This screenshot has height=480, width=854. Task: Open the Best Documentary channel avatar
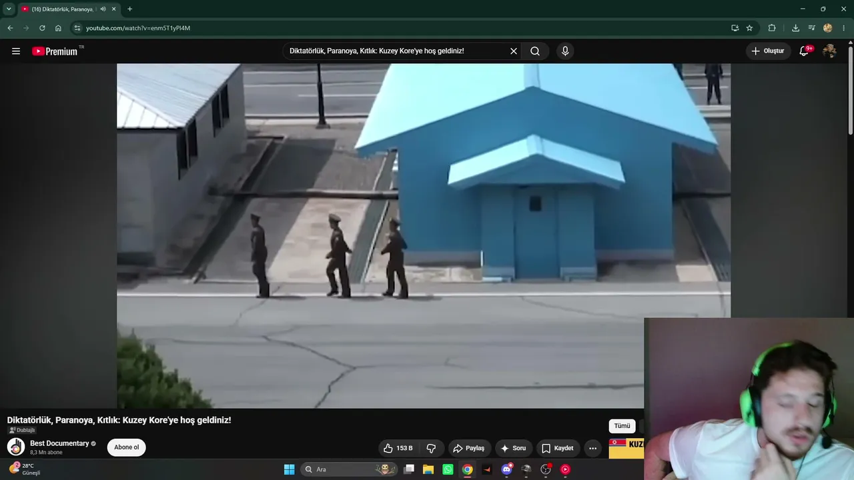pos(16,447)
